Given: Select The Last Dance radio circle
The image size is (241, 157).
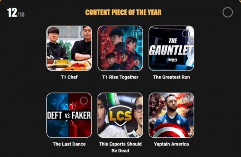Looking at the screenshot, I should 84,101.
